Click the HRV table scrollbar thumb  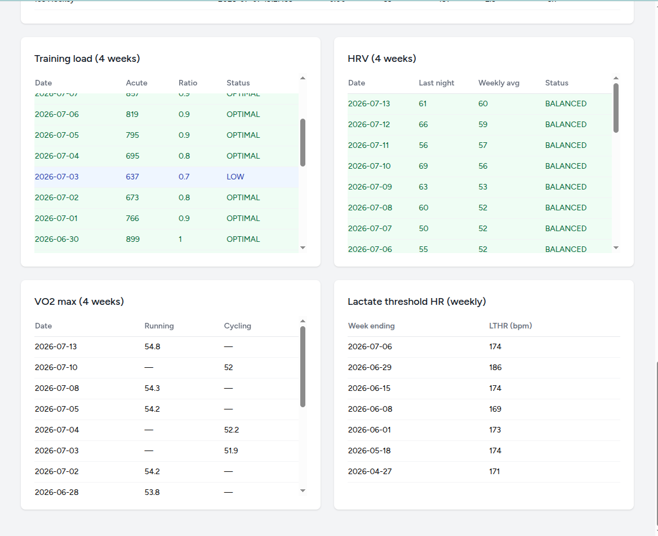pos(616,108)
